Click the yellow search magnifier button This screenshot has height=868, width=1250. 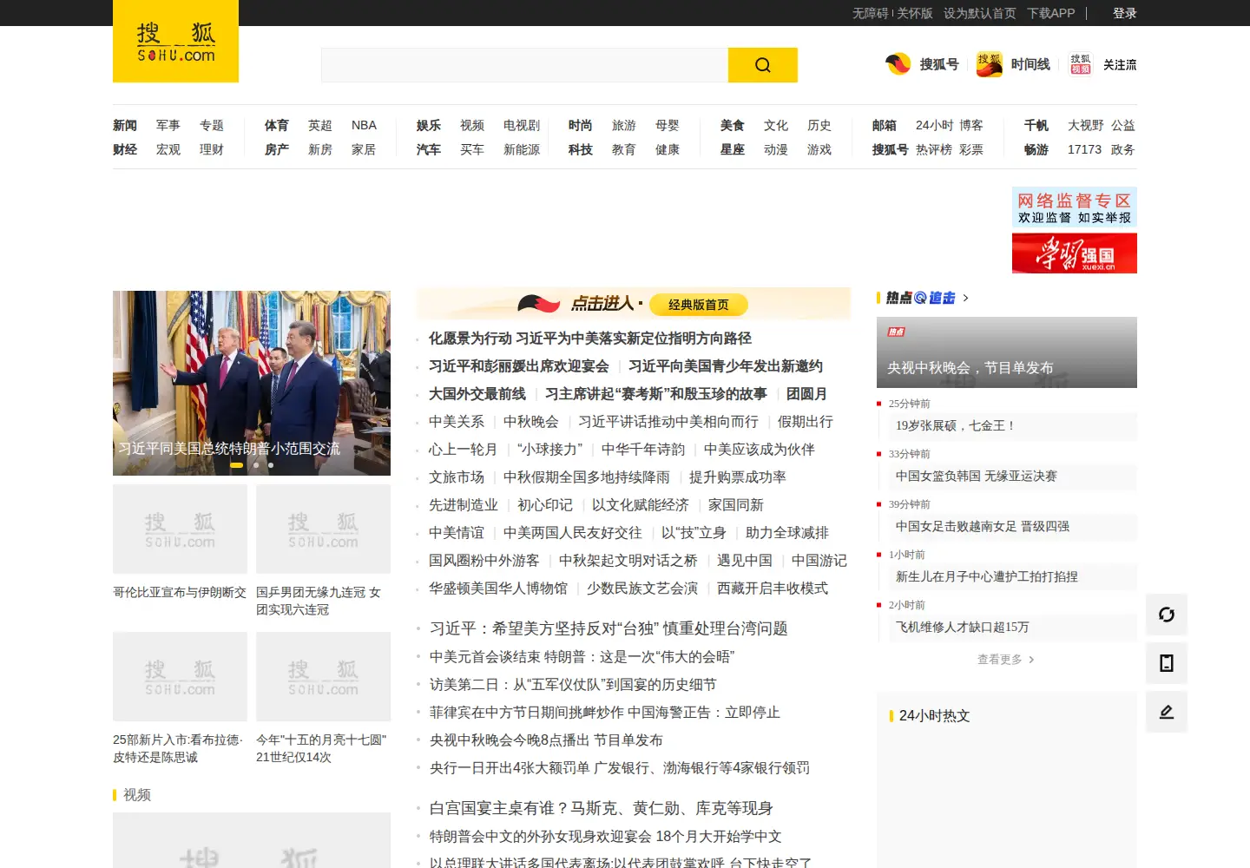coord(762,65)
